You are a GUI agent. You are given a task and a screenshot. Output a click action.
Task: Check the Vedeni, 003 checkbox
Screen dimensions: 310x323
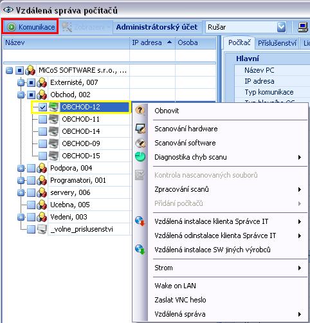32,217
